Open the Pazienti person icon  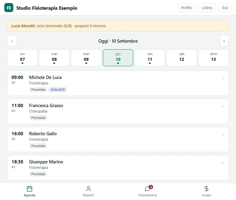[88, 189]
